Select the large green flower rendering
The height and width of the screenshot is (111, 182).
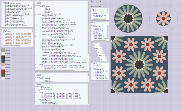point(128,19)
